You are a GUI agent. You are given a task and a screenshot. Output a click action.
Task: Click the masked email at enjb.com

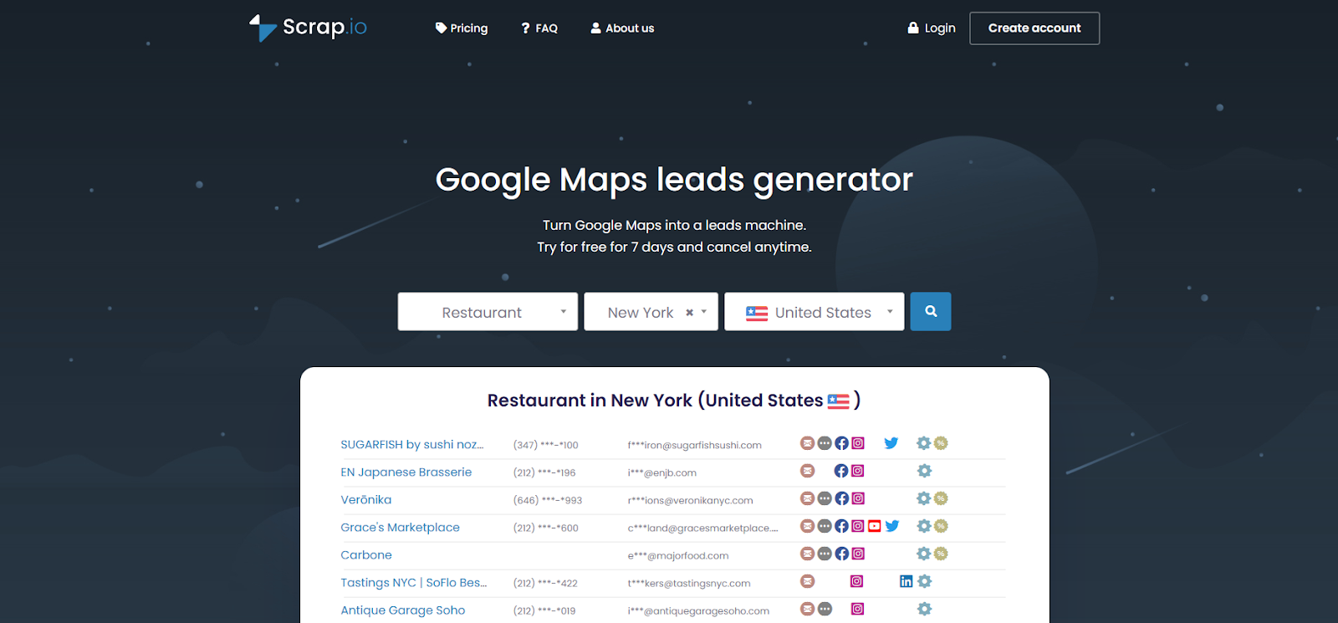(x=662, y=472)
